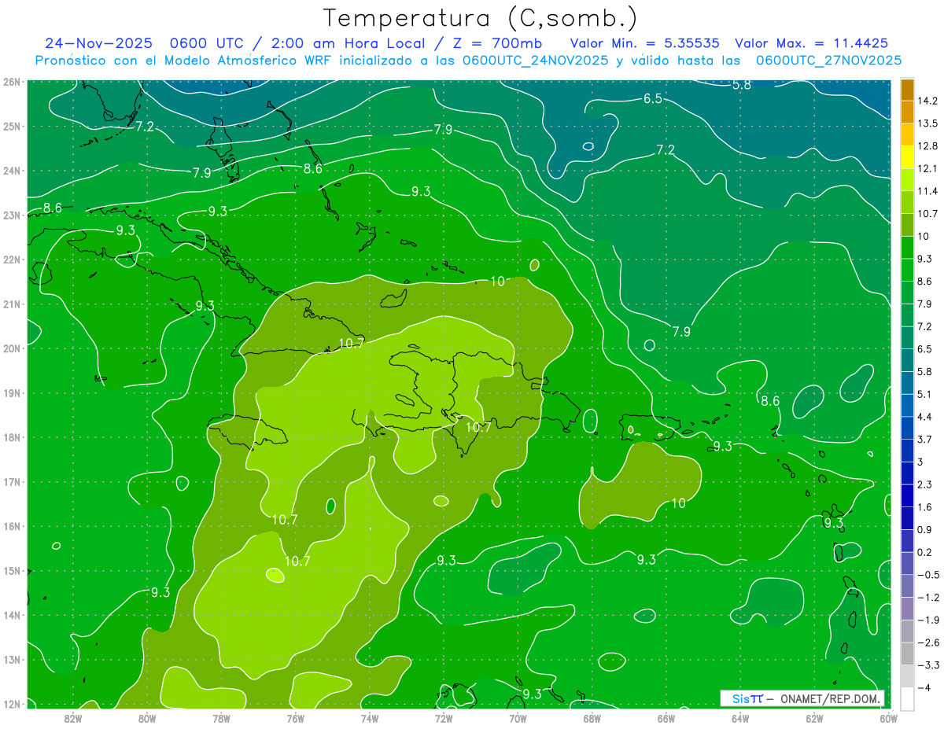Click the "19N" latitude axis label
The image size is (944, 729).
click(12, 393)
